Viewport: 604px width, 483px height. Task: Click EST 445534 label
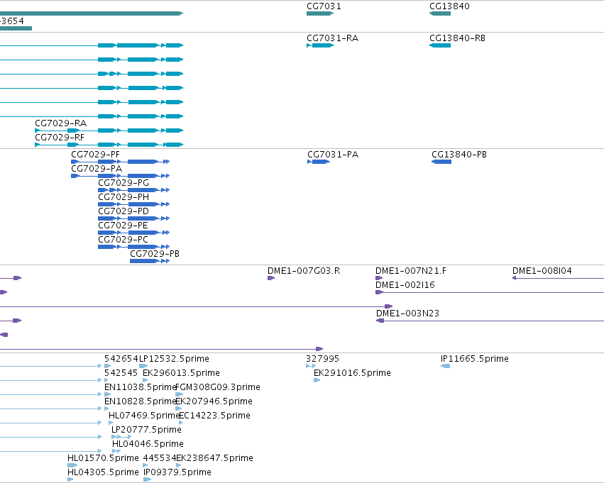point(160,458)
